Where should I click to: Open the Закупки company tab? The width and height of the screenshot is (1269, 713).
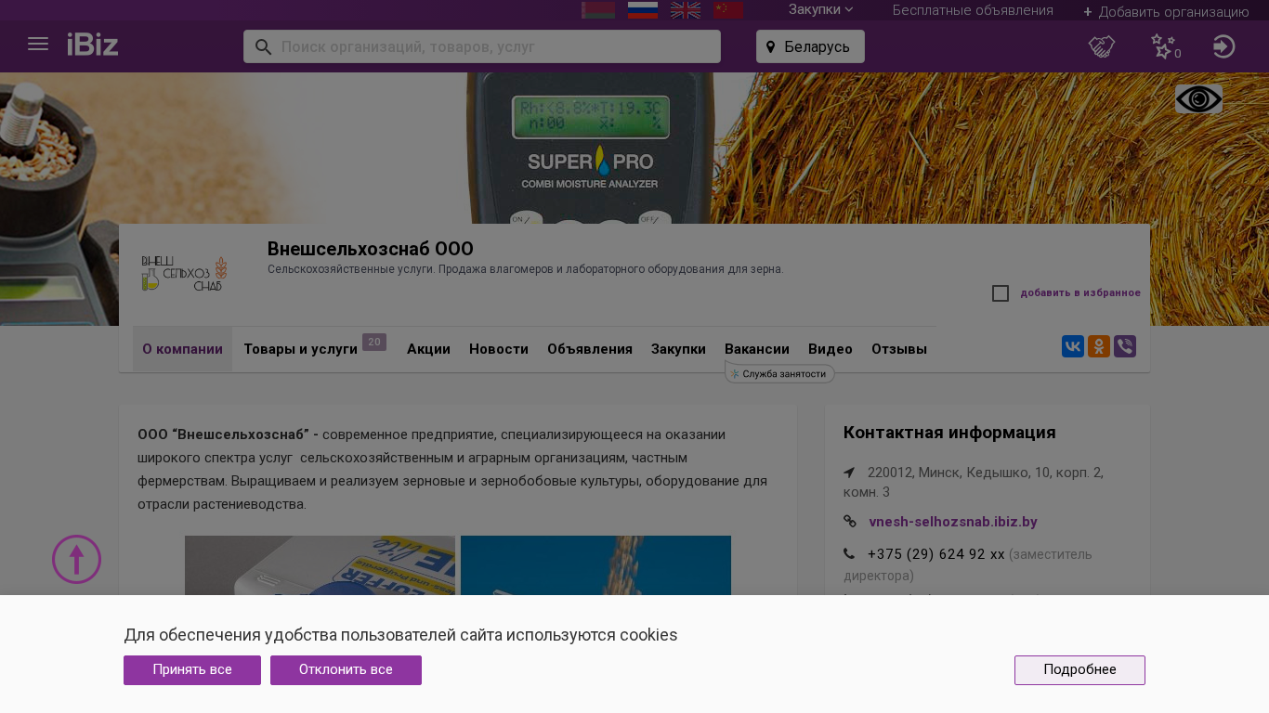(x=678, y=349)
